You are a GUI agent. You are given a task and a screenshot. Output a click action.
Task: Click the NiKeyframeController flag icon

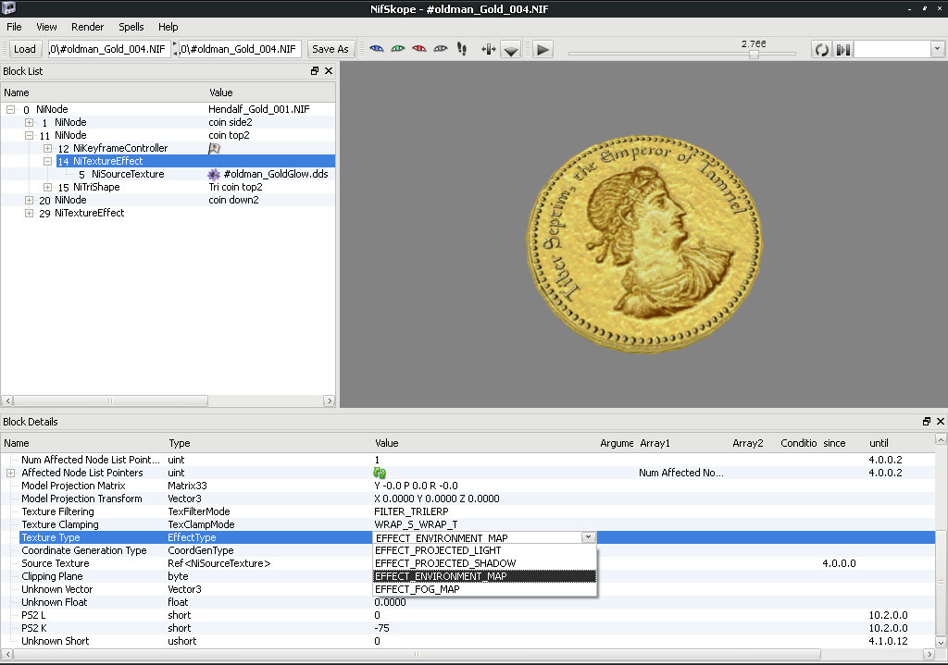[x=214, y=149]
